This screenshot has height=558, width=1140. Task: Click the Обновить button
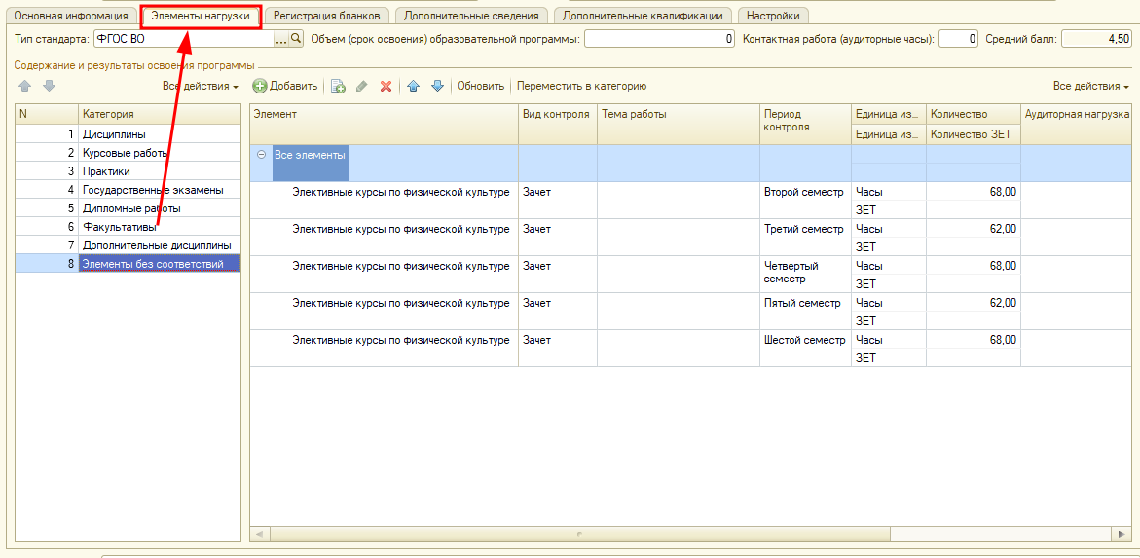pos(480,86)
